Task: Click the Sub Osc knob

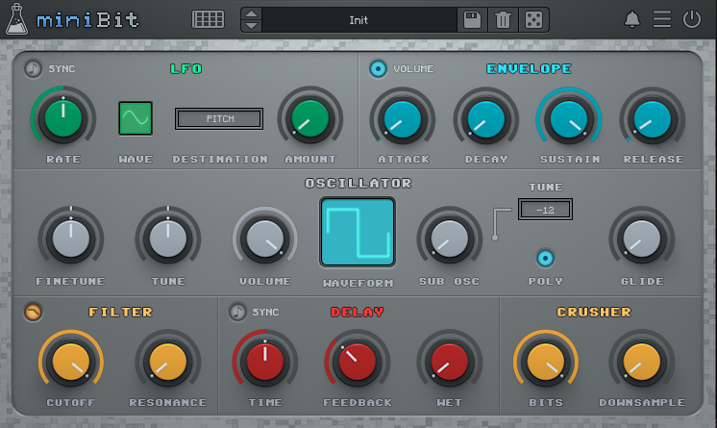Action: click(x=450, y=239)
